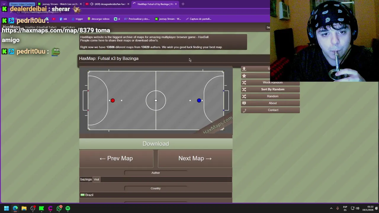The width and height of the screenshot is (379, 213).
Task: Open the YouTube bookmark icon
Action: coord(54,19)
